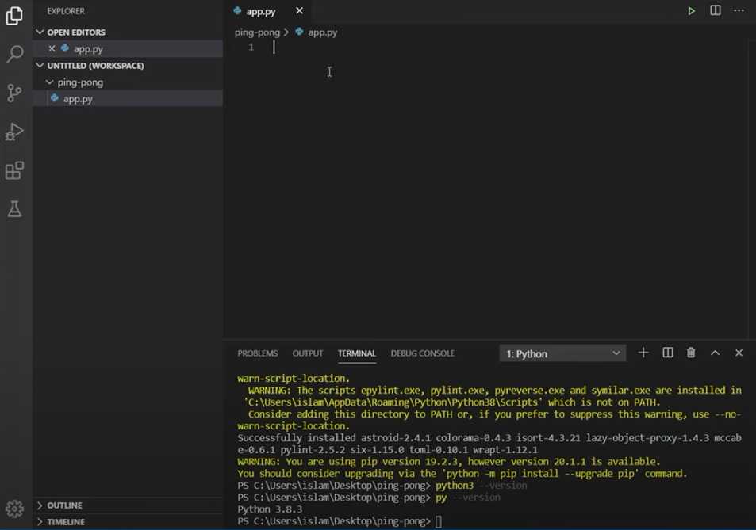Open the Extensions view

pyautogui.click(x=14, y=170)
